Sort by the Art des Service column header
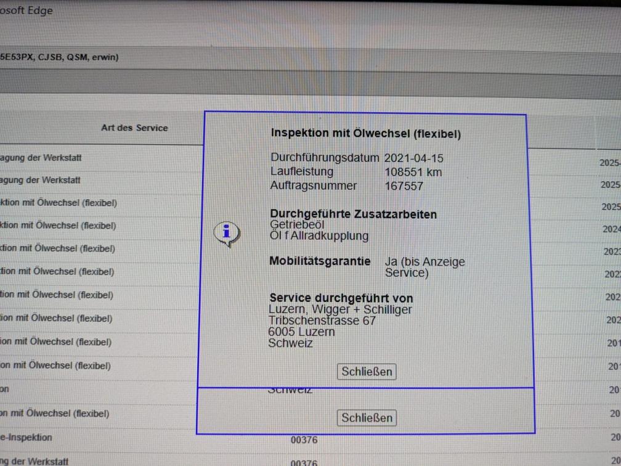621x466 pixels. click(134, 128)
